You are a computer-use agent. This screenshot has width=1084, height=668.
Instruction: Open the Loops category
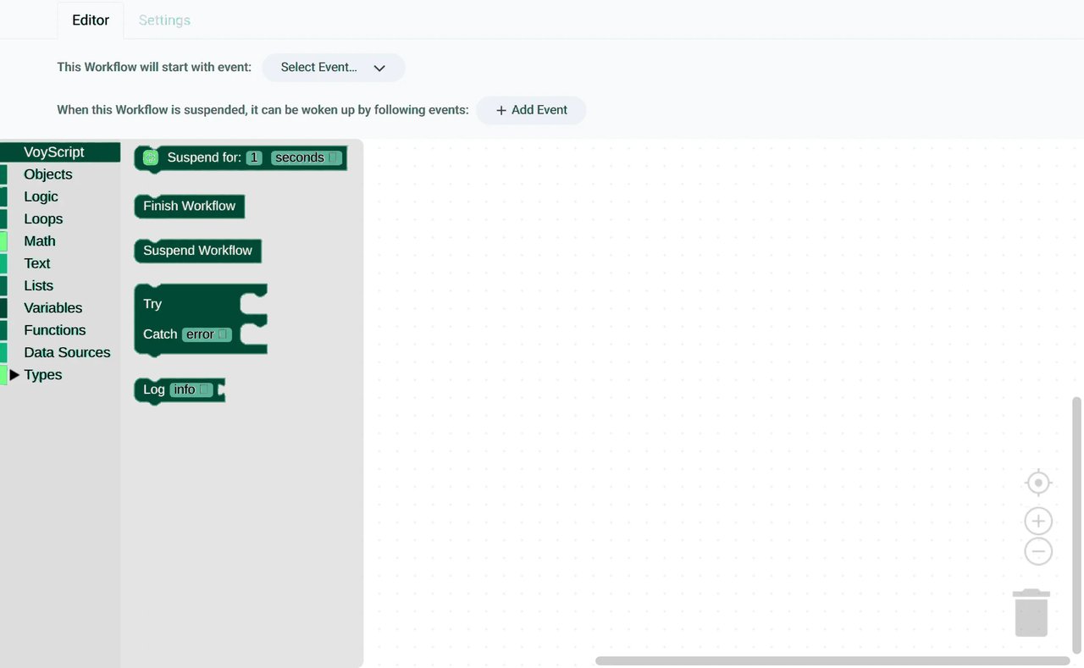click(60, 218)
